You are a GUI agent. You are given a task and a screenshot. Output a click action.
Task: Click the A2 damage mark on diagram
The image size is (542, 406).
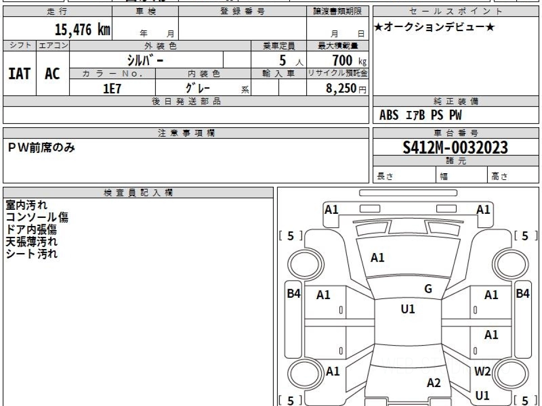434,383
